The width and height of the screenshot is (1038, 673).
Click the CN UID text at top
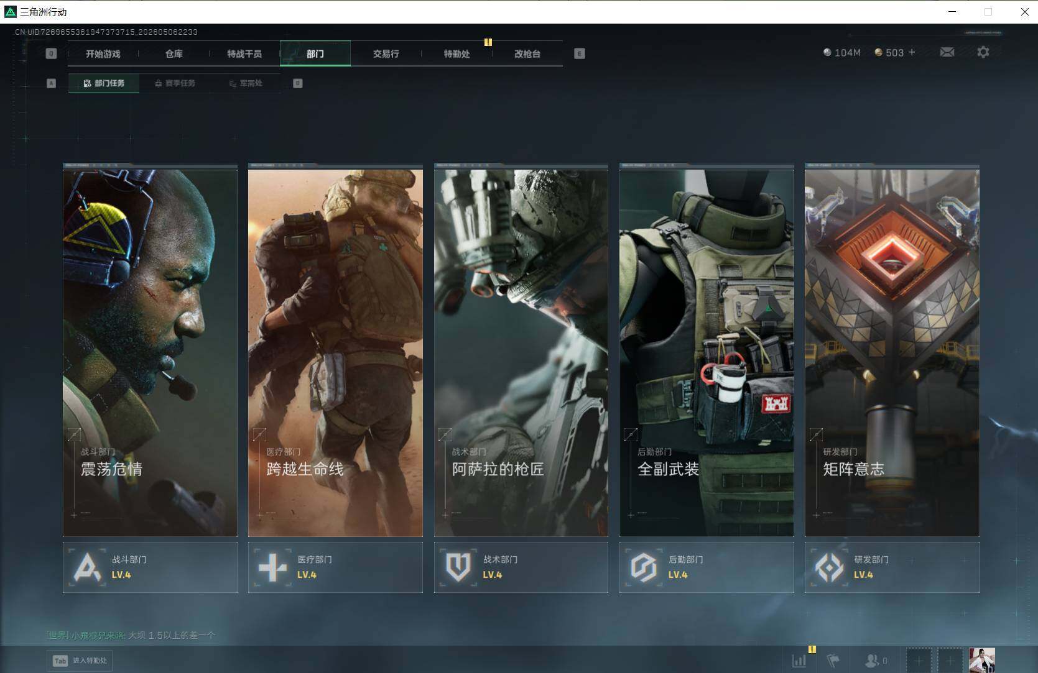(106, 32)
